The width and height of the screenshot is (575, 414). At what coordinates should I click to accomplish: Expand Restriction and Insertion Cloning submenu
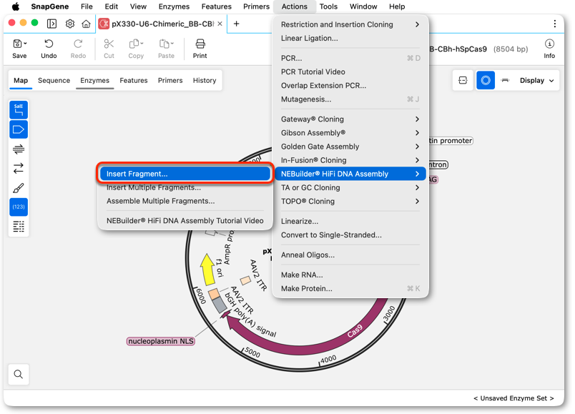pos(350,24)
